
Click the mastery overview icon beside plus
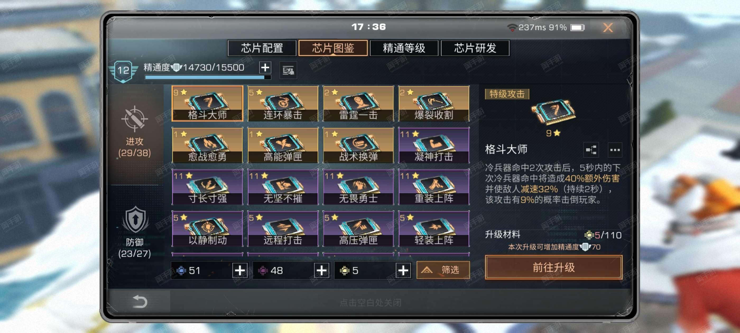click(x=288, y=70)
